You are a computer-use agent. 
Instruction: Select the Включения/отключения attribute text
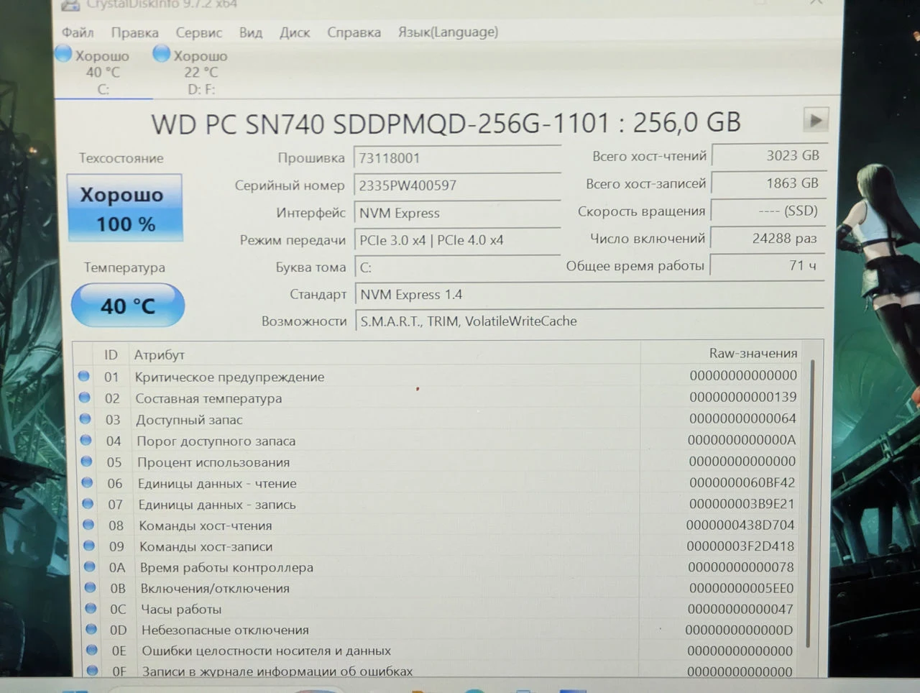click(x=215, y=589)
